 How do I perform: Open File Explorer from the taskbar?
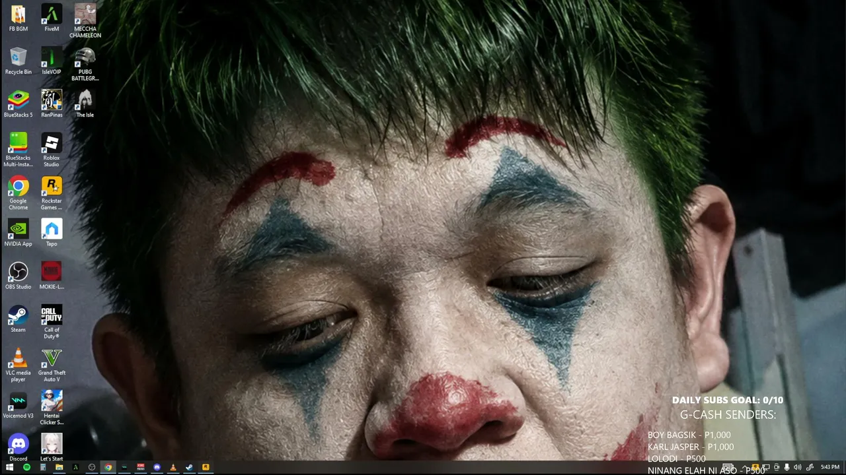tap(59, 468)
